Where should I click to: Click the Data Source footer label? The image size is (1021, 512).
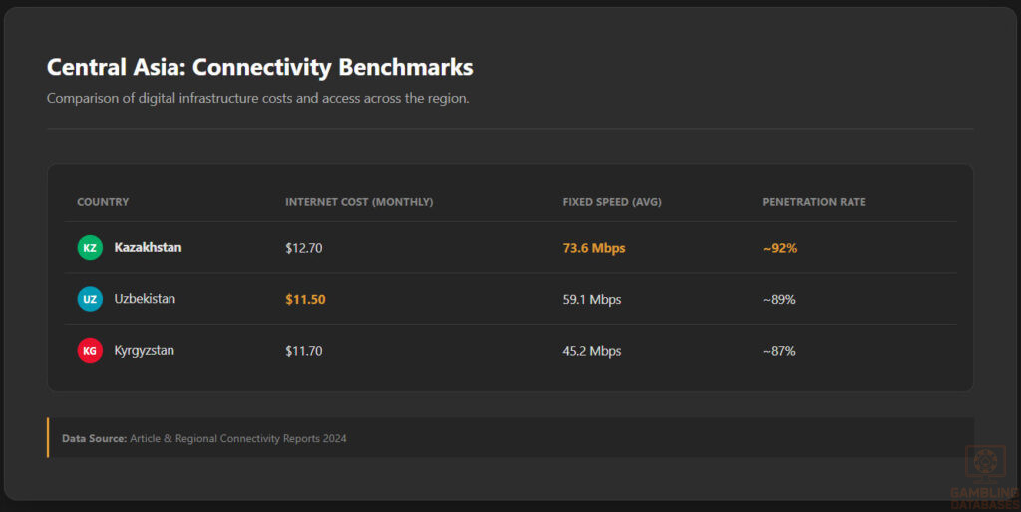tap(94, 438)
